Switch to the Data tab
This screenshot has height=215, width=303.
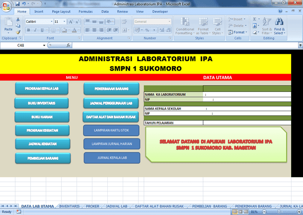(105, 11)
